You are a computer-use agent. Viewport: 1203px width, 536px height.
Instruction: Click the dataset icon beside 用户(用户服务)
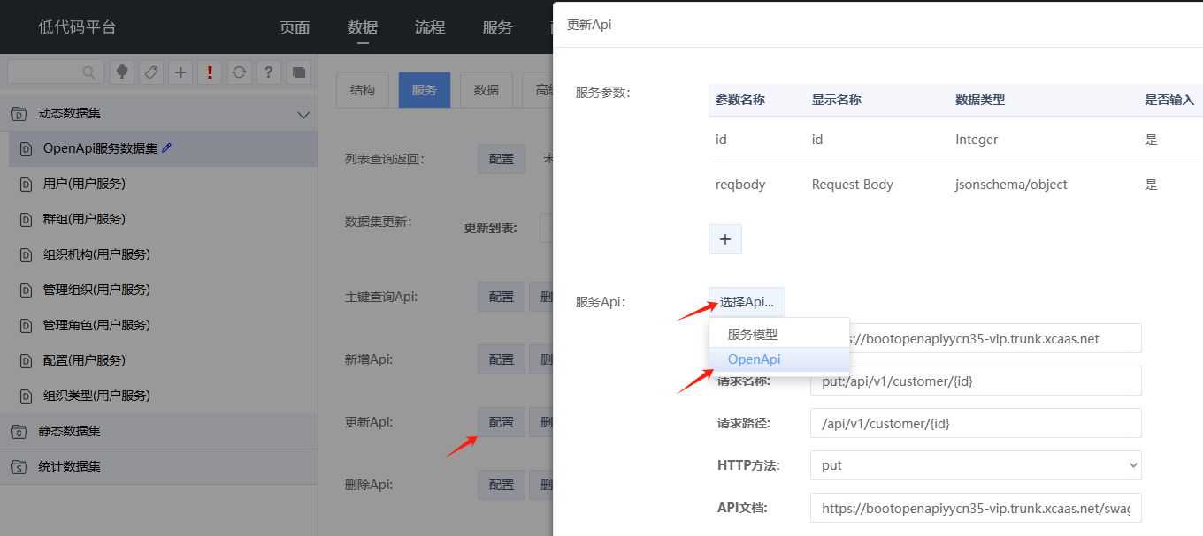click(x=26, y=185)
